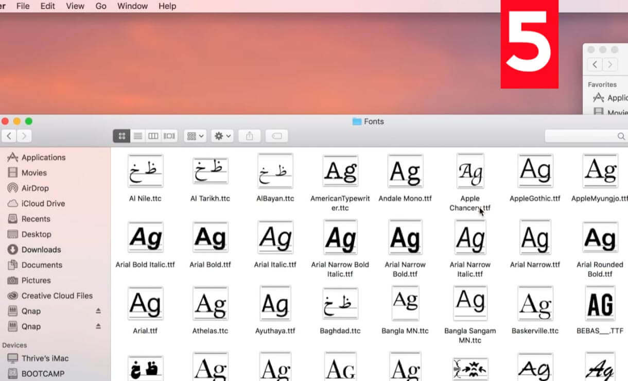This screenshot has height=381, width=628.
Task: Select the Arial Bold.ttf font thumbnail
Action: [210, 237]
